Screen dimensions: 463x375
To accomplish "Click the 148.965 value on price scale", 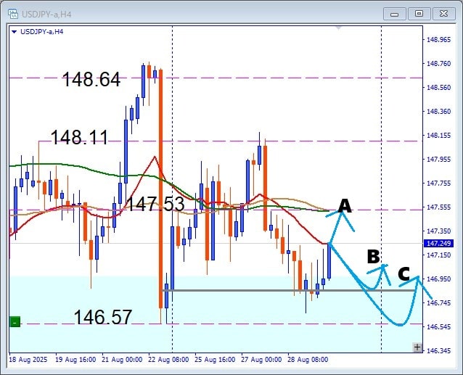I will [x=439, y=40].
